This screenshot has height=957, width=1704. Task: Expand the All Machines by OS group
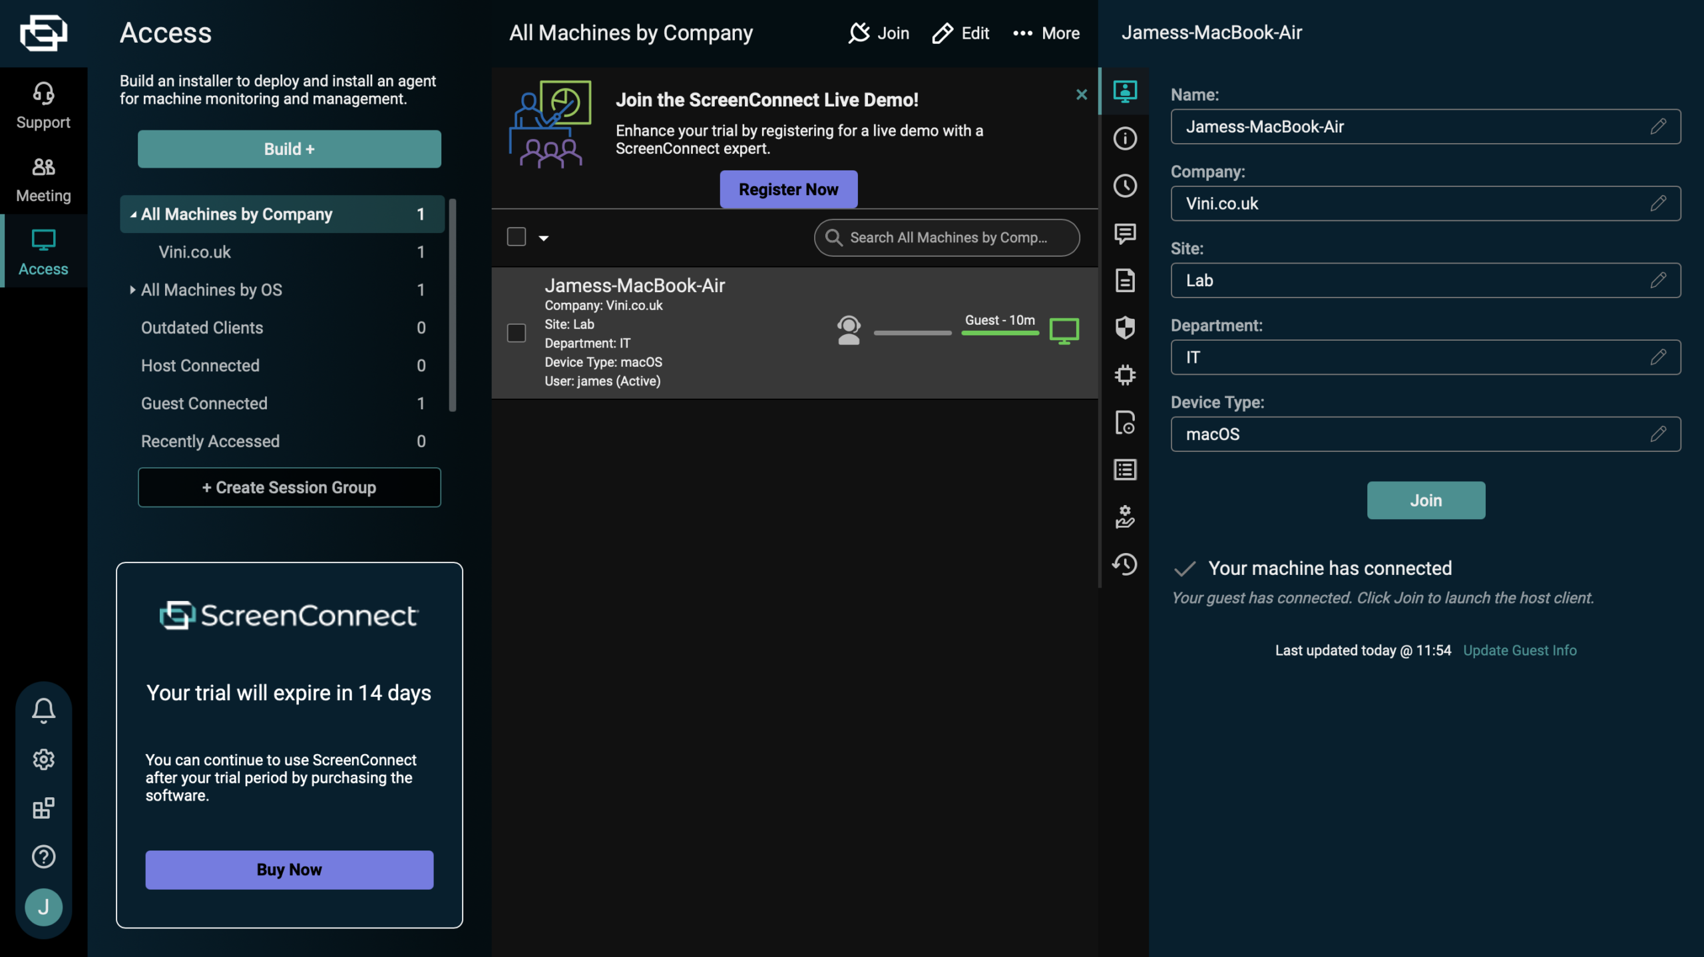[x=132, y=290]
